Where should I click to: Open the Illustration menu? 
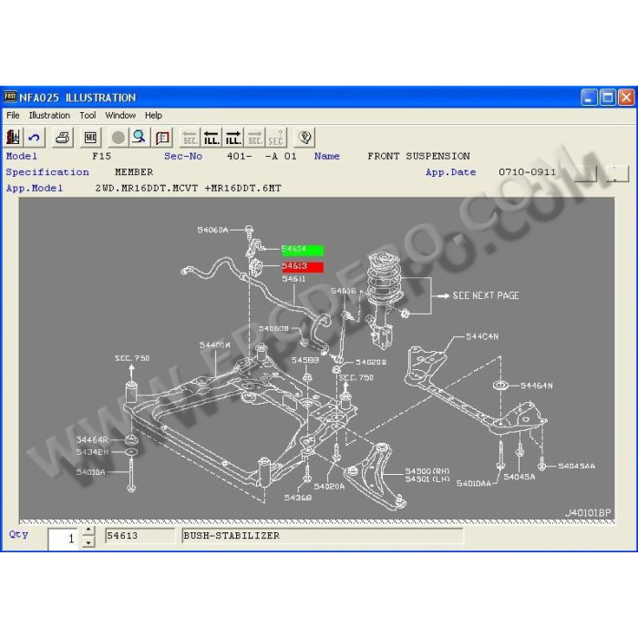click(49, 116)
